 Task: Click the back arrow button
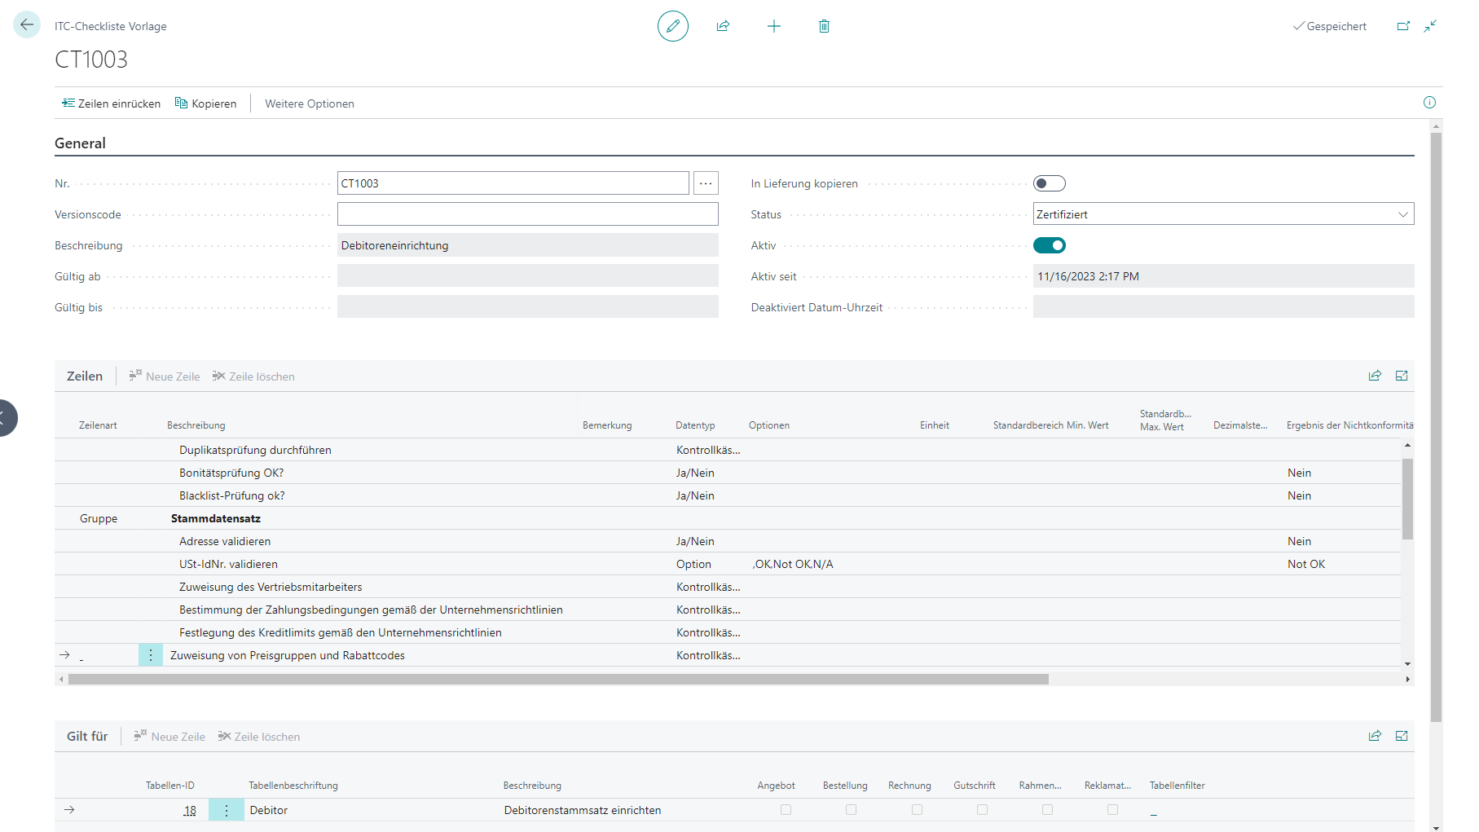pyautogui.click(x=26, y=25)
